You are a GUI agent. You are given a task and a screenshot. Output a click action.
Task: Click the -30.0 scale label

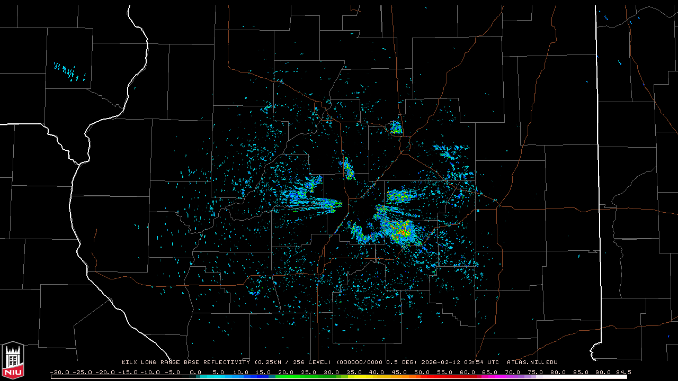tap(59, 372)
